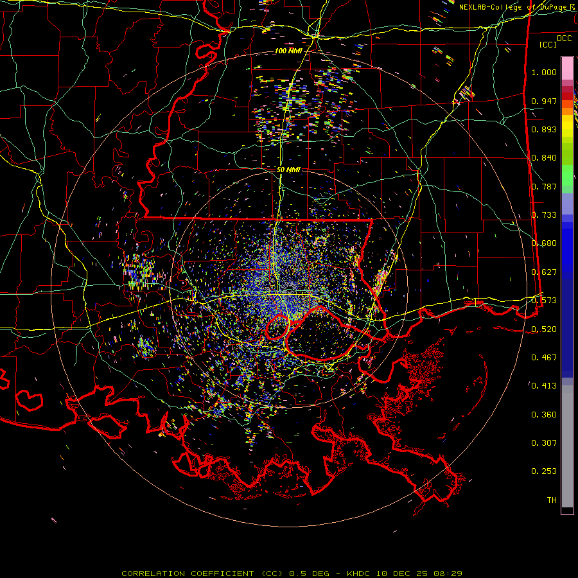578x578 pixels.
Task: Pick the bright green color bar segment
Action: (567, 175)
